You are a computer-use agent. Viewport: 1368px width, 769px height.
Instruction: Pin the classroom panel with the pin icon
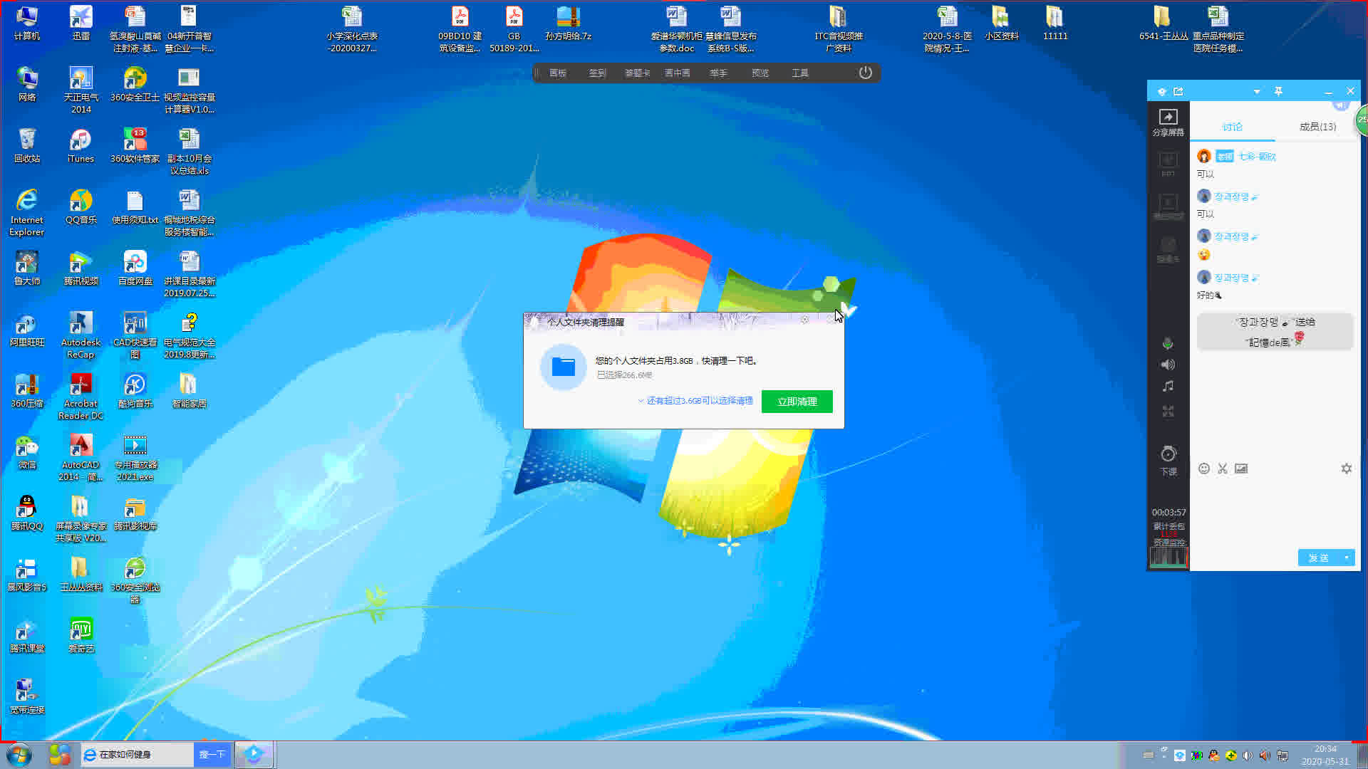(1278, 91)
